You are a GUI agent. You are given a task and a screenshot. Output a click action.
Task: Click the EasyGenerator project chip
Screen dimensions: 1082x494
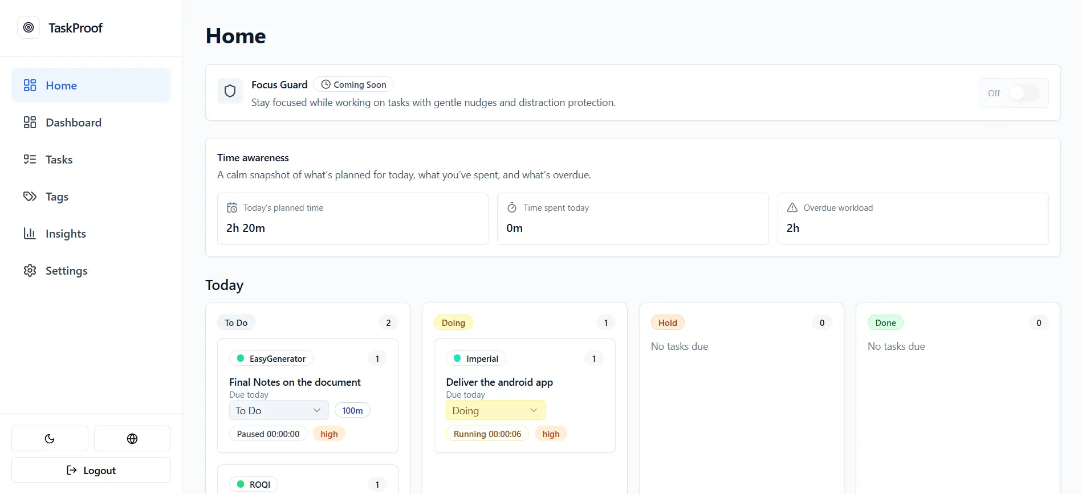click(271, 358)
